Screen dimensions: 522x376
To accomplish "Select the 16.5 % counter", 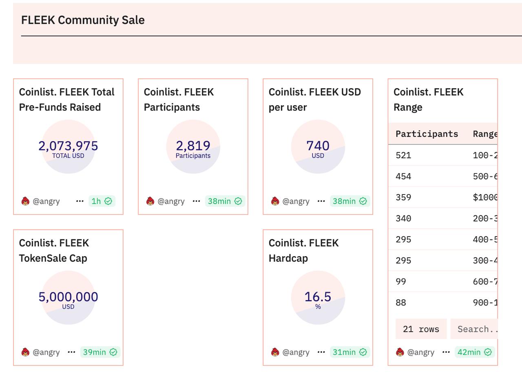I will 318,300.
